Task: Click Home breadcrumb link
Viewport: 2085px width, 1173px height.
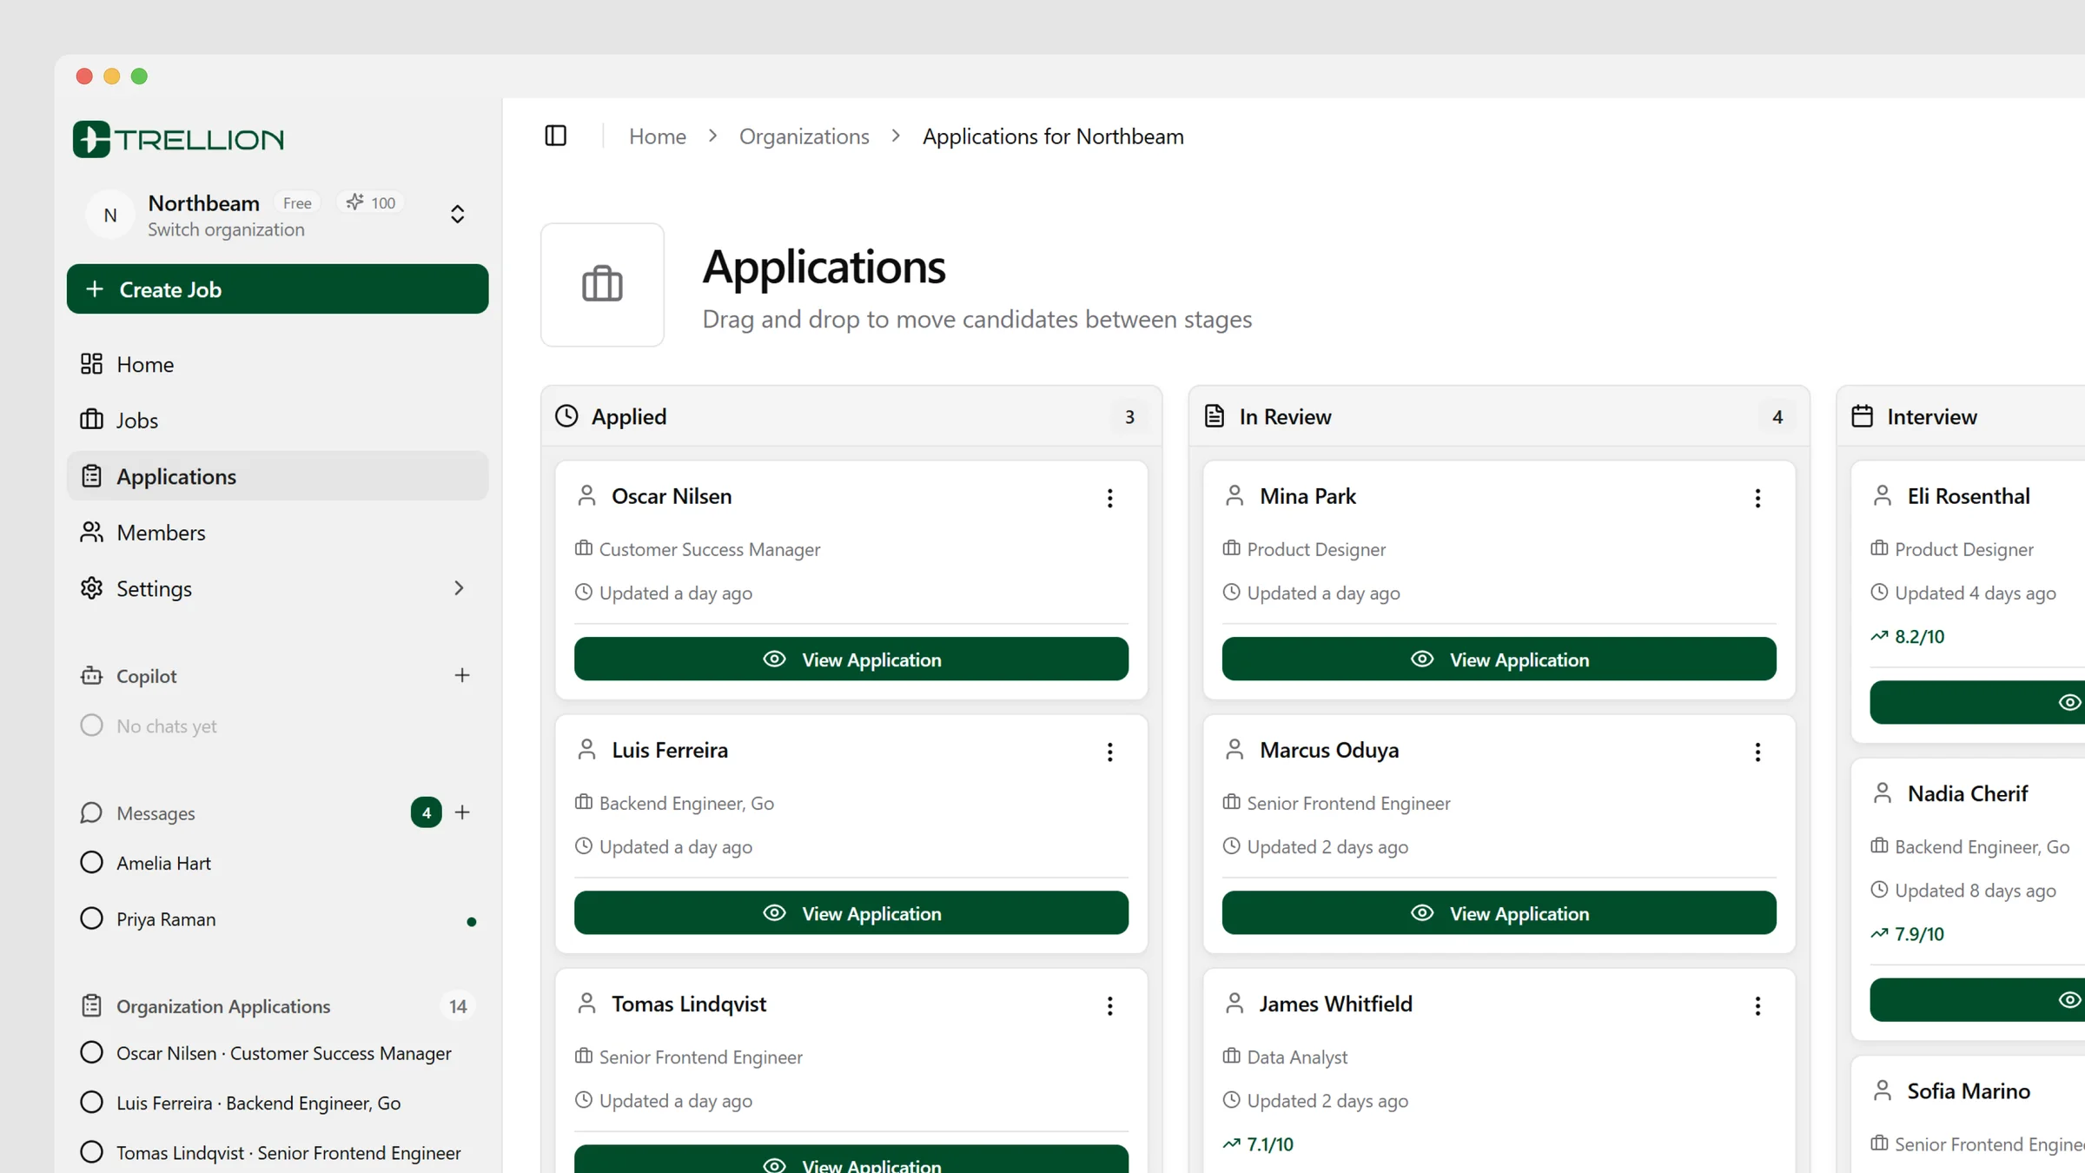Action: (658, 136)
